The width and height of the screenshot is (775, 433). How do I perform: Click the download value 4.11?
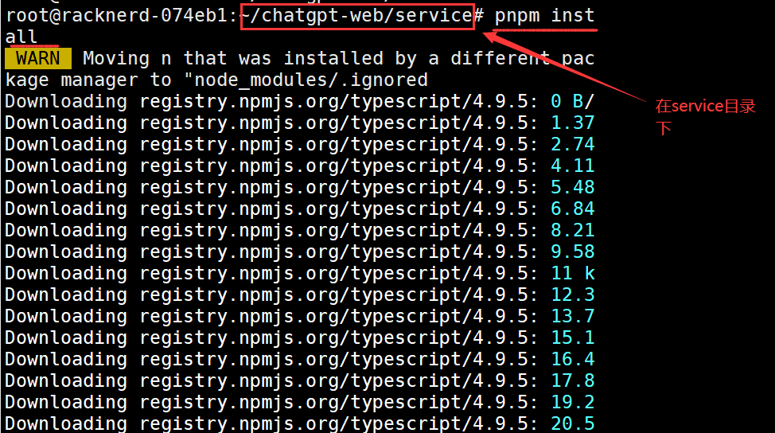[x=572, y=166]
